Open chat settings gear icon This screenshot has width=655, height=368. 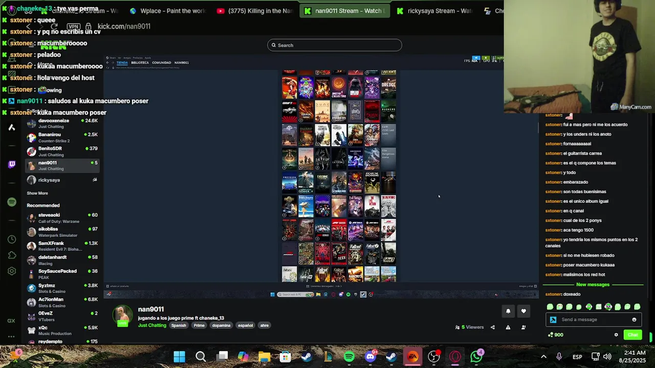point(616,335)
